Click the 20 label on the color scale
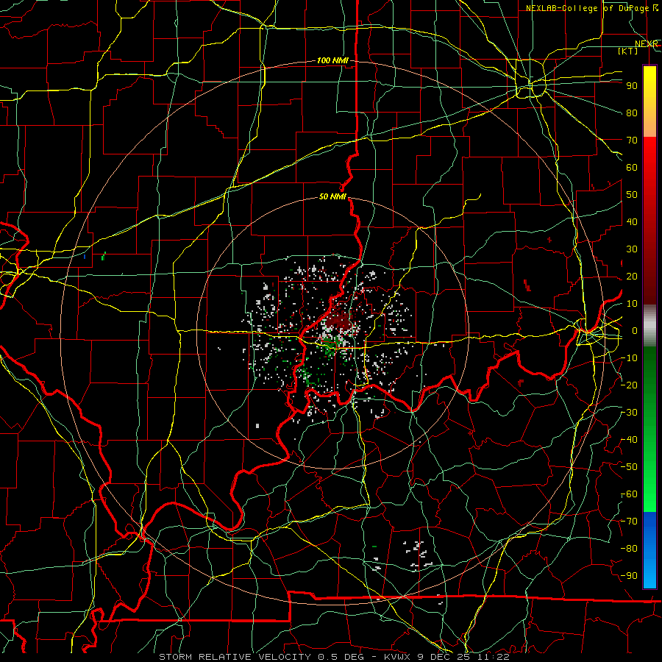662x662 pixels. click(632, 276)
